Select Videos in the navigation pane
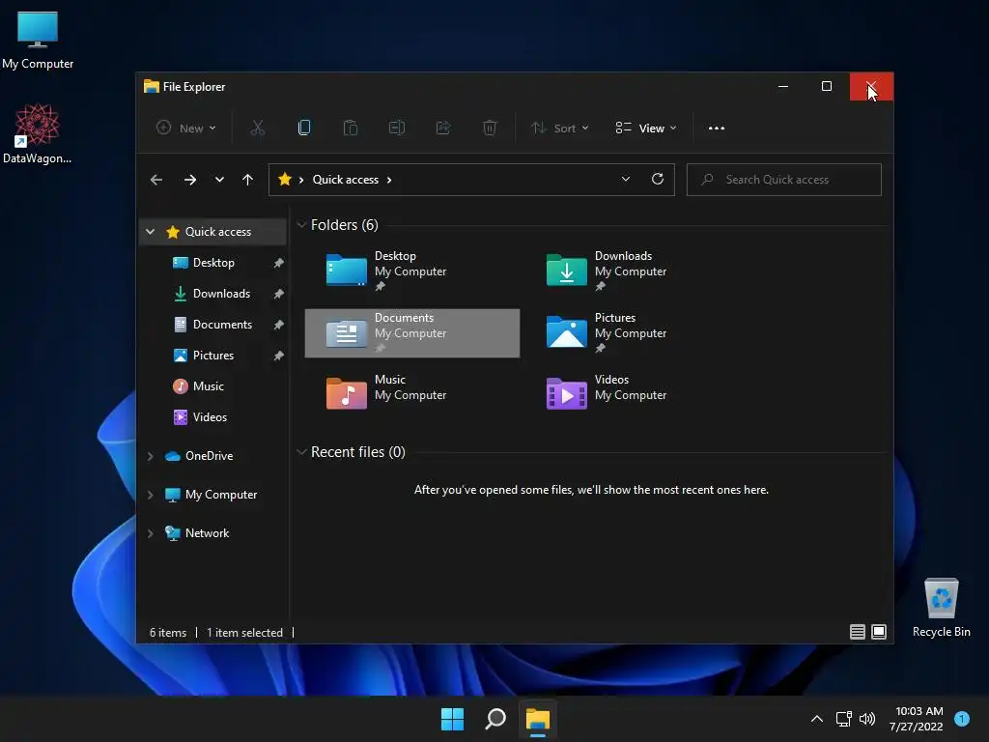 210,417
